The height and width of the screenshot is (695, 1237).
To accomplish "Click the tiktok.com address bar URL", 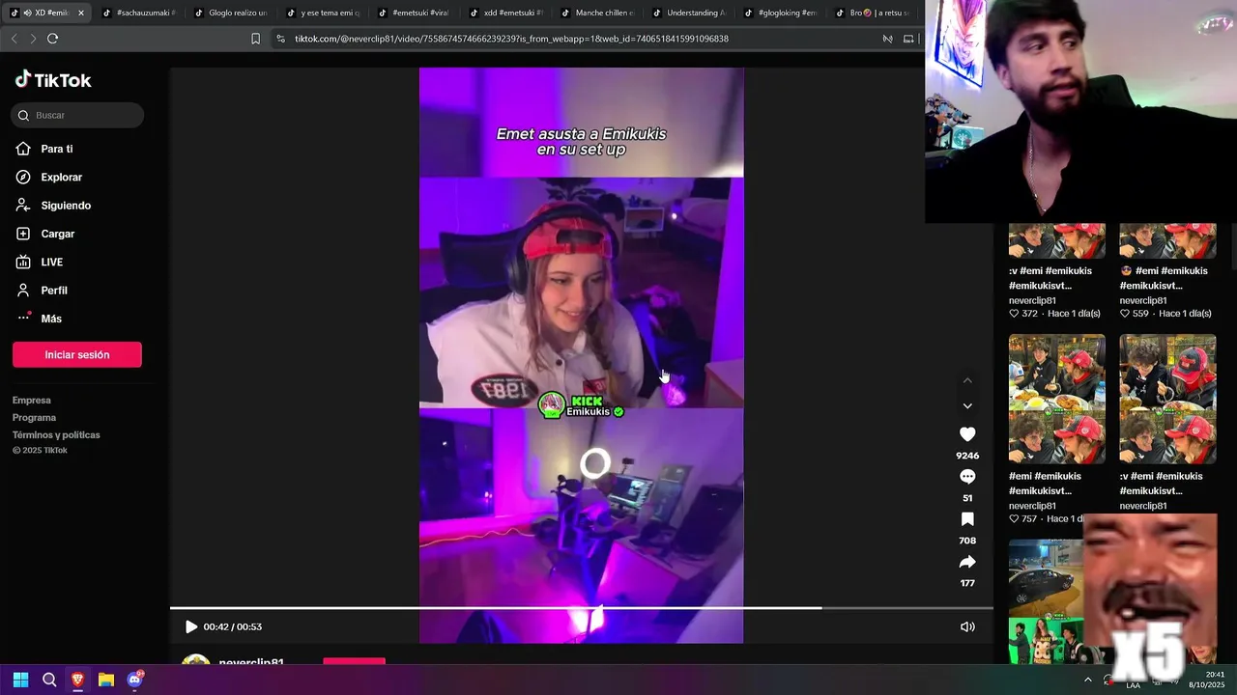I will tap(511, 39).
